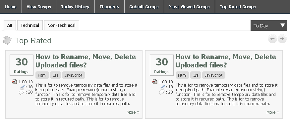This screenshot has height=120, width=290.
Task: Select the All tab
Action: (x=10, y=25)
